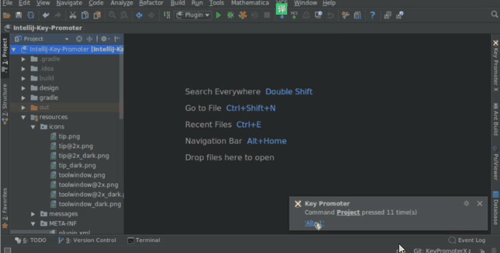Image resolution: width=500 pixels, height=253 pixels.
Task: Navigate Back with the blue arrow
Action: 139,15
